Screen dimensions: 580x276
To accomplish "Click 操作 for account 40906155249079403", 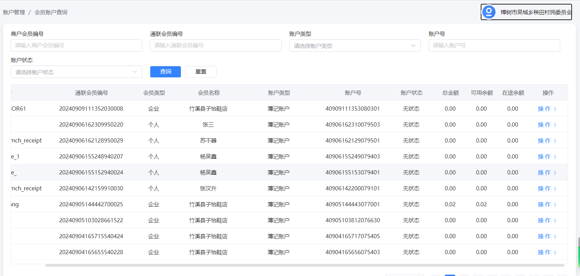I will pyautogui.click(x=547, y=157).
